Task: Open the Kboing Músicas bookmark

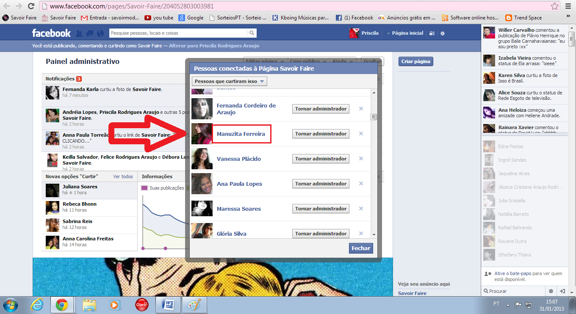Action: (x=301, y=18)
